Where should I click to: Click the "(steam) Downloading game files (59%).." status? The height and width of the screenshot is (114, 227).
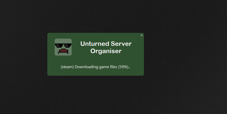(95, 67)
